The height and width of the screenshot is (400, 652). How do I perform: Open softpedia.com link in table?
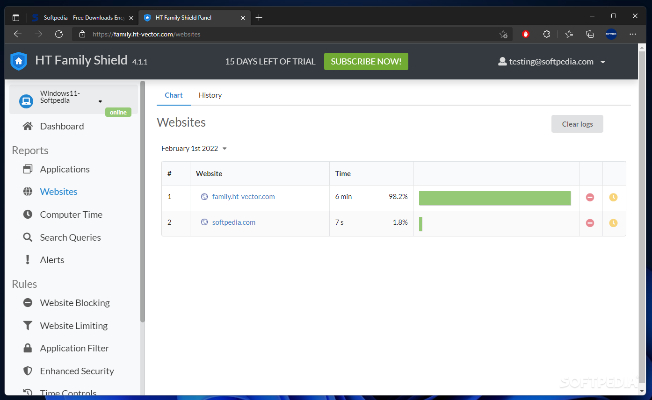(234, 222)
